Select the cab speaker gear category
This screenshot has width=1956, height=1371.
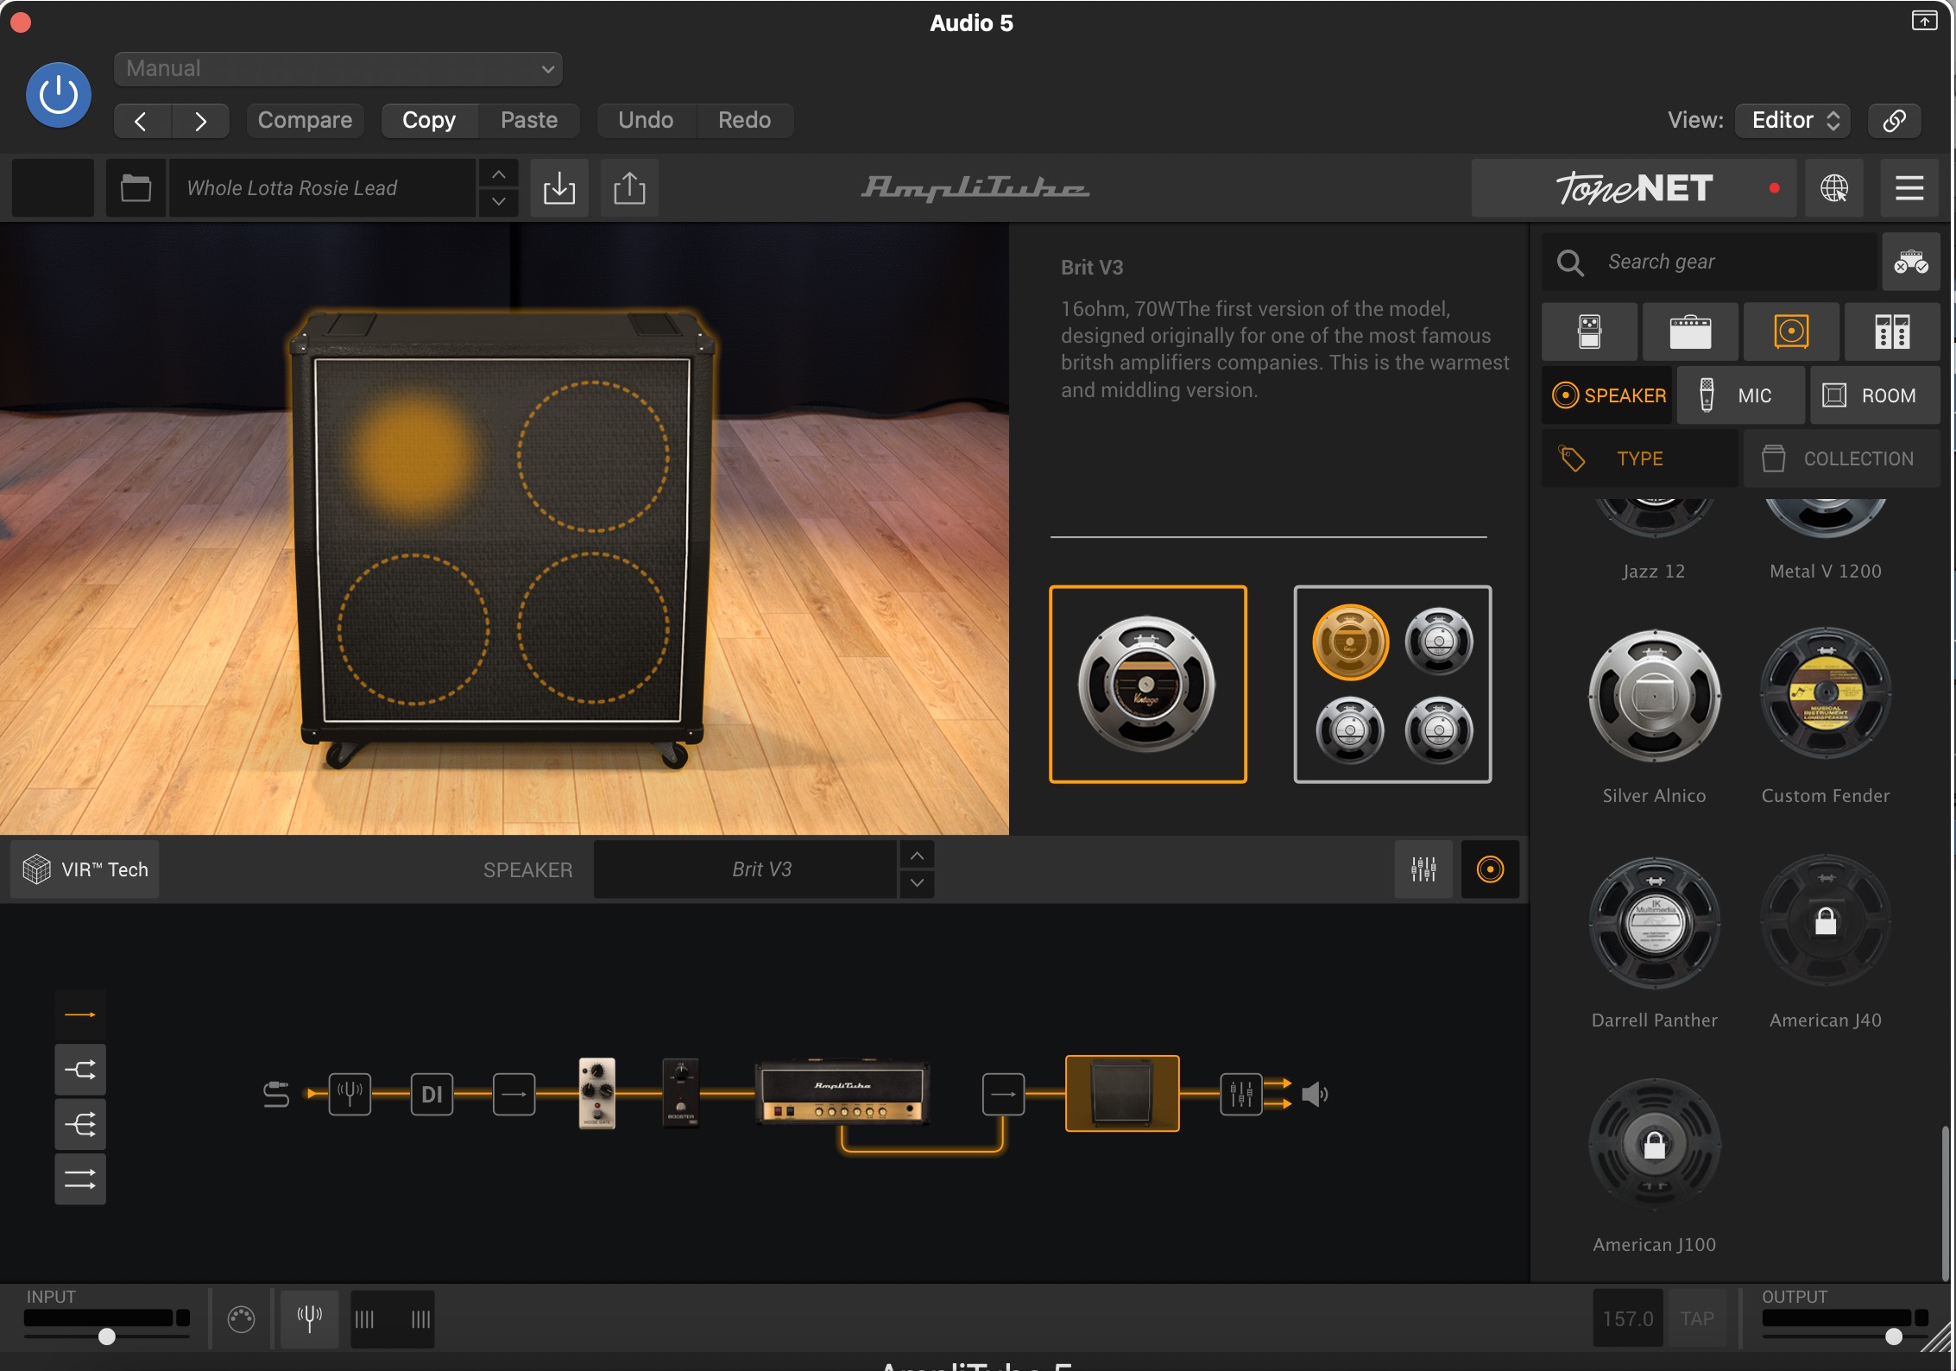(x=1791, y=332)
